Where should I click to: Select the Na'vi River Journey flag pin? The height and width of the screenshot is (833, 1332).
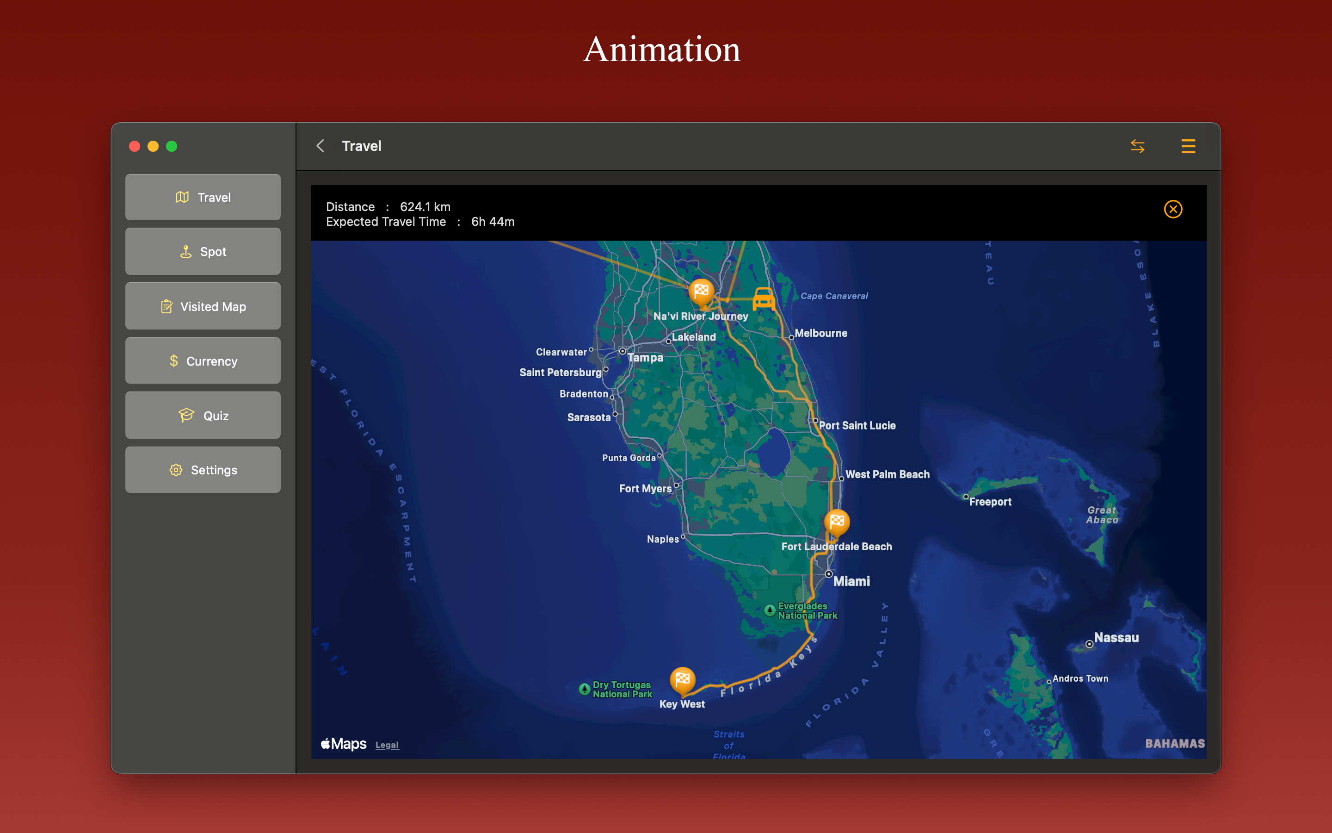click(701, 292)
